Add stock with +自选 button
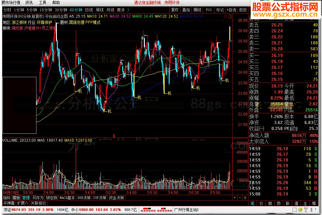The width and height of the screenshot is (322, 215). click(231, 10)
